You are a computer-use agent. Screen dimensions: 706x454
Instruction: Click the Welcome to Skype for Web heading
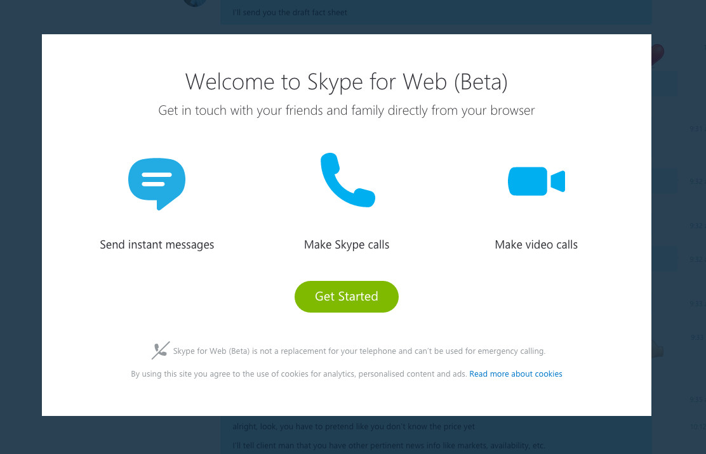point(346,82)
